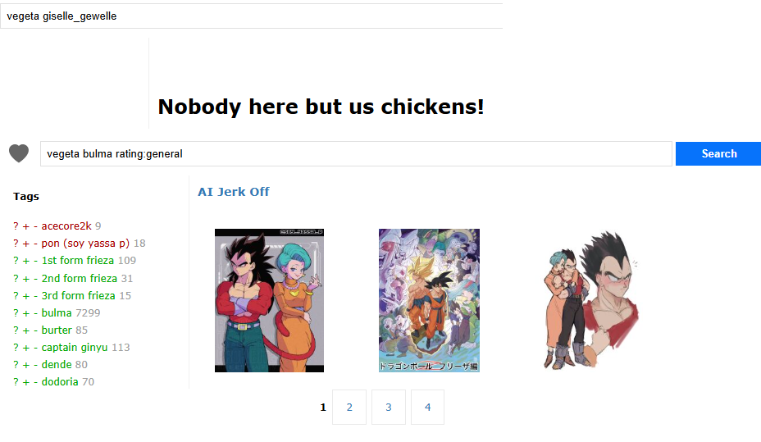Open the Goku Frieza saga poster thumbnail

click(429, 300)
